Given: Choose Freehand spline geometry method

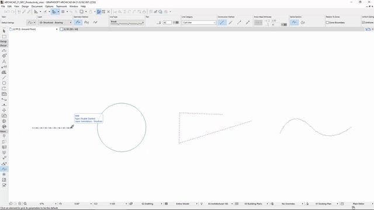Looking at the screenshot, I should [95, 22].
